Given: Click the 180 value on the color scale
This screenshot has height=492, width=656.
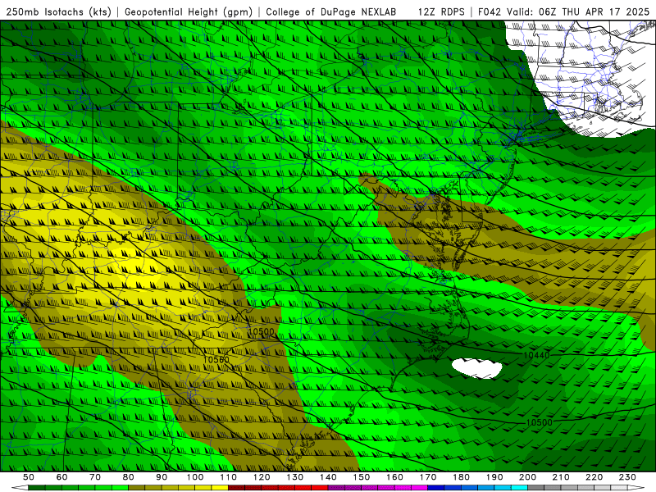Looking at the screenshot, I should pyautogui.click(x=461, y=477).
